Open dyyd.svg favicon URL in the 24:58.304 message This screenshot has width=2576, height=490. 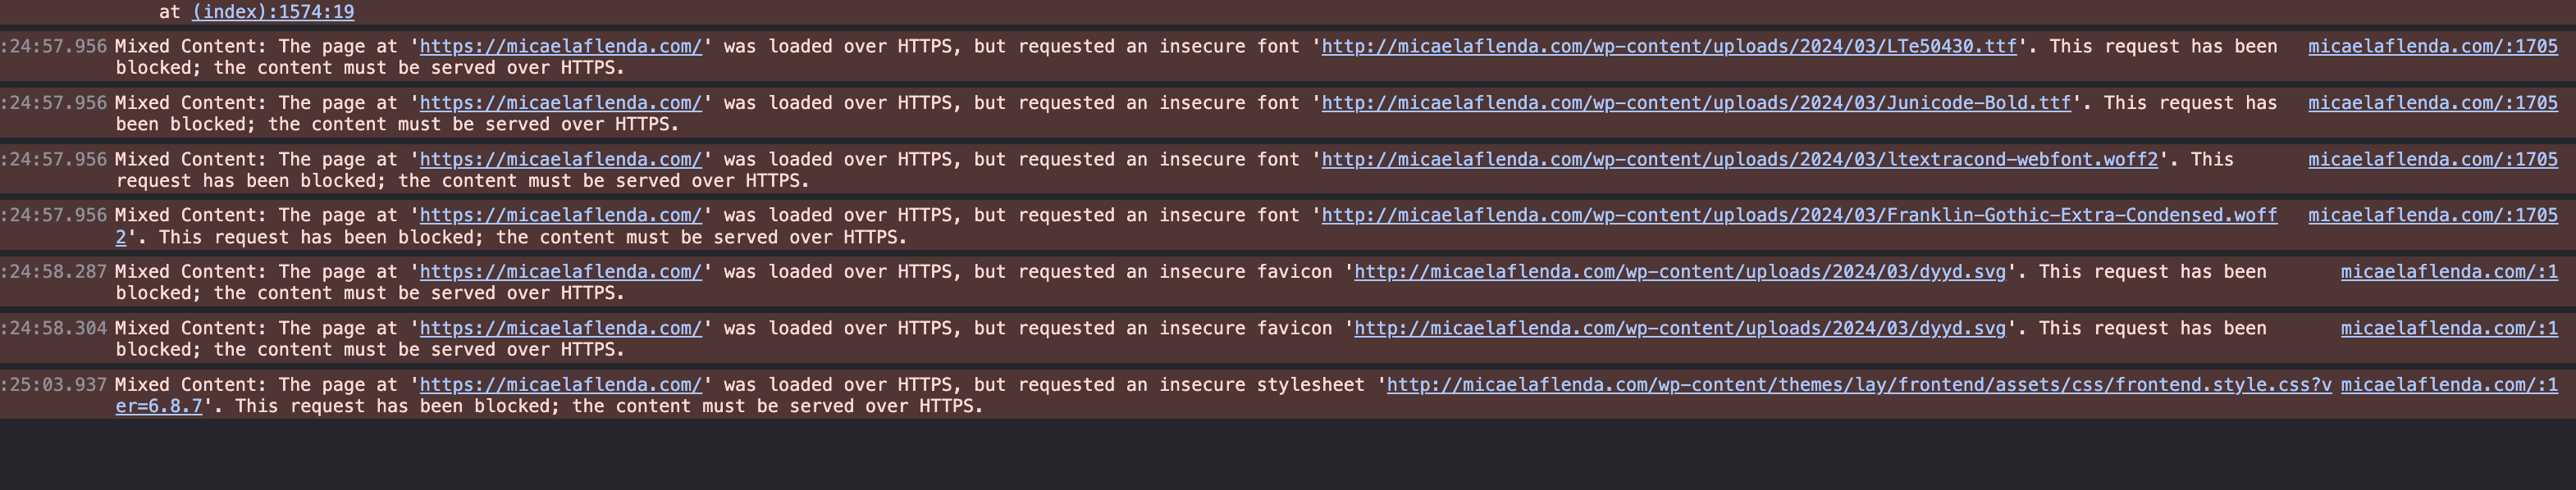(x=1680, y=329)
